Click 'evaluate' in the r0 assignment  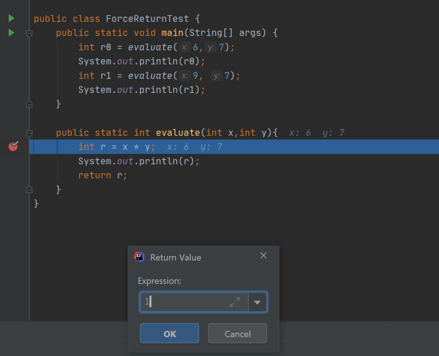click(150, 47)
